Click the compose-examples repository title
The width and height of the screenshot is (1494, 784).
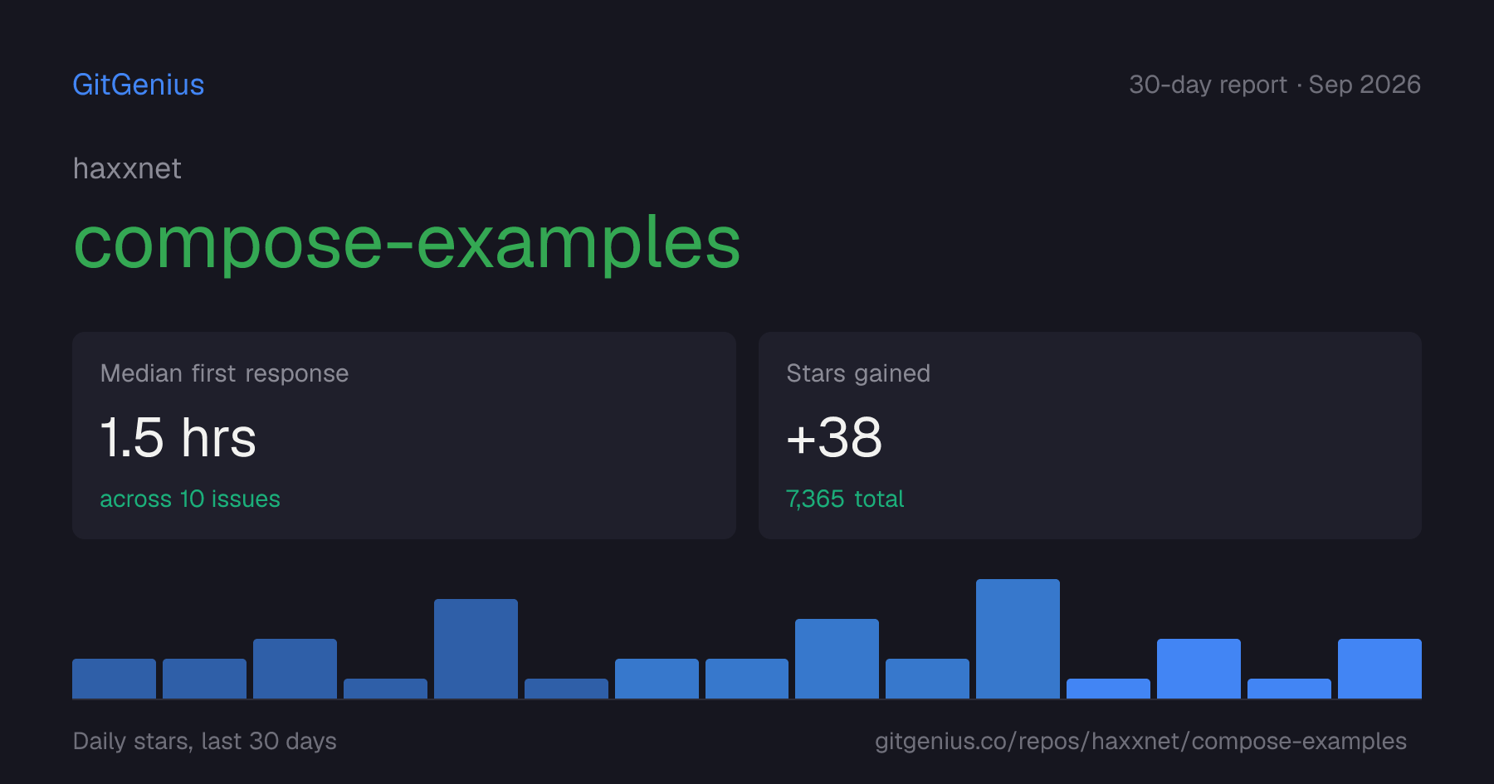pyautogui.click(x=407, y=242)
